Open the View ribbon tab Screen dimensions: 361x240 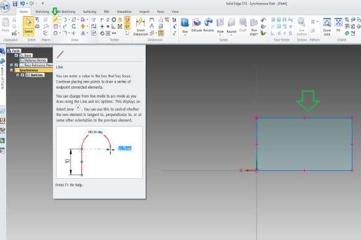coord(175,12)
